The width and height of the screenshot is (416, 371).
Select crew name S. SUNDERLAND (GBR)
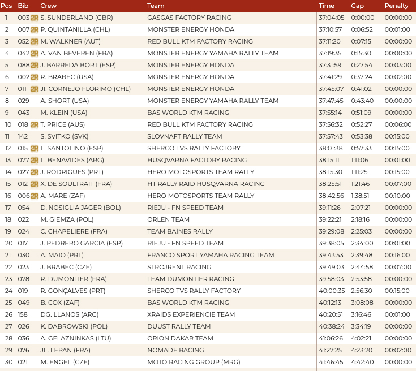coord(76,18)
